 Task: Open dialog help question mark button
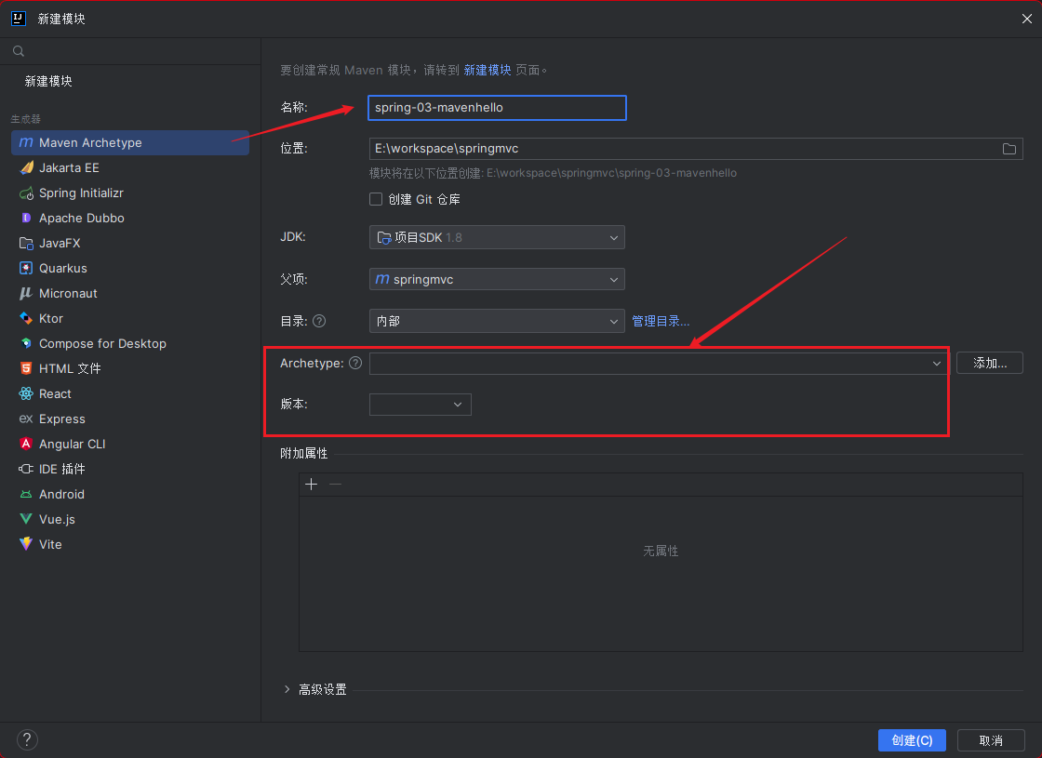pos(27,739)
